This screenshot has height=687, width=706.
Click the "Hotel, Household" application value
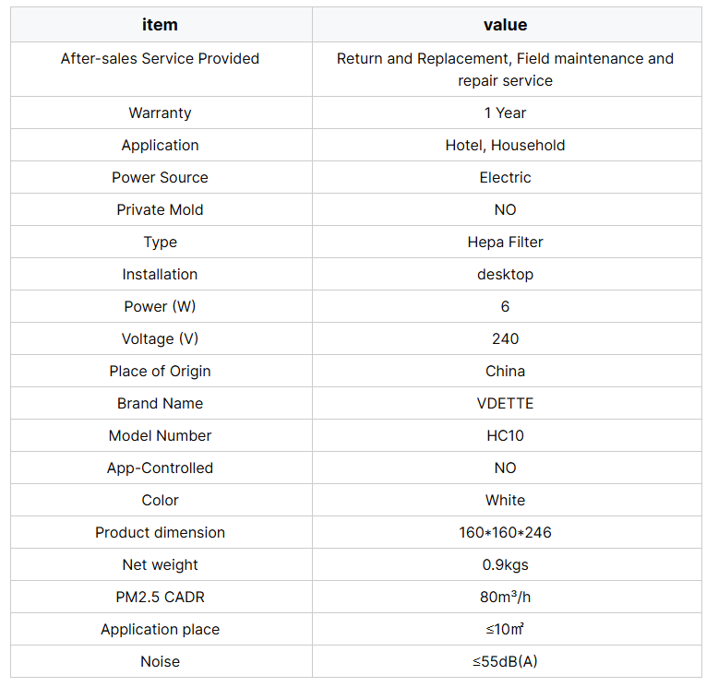click(505, 145)
